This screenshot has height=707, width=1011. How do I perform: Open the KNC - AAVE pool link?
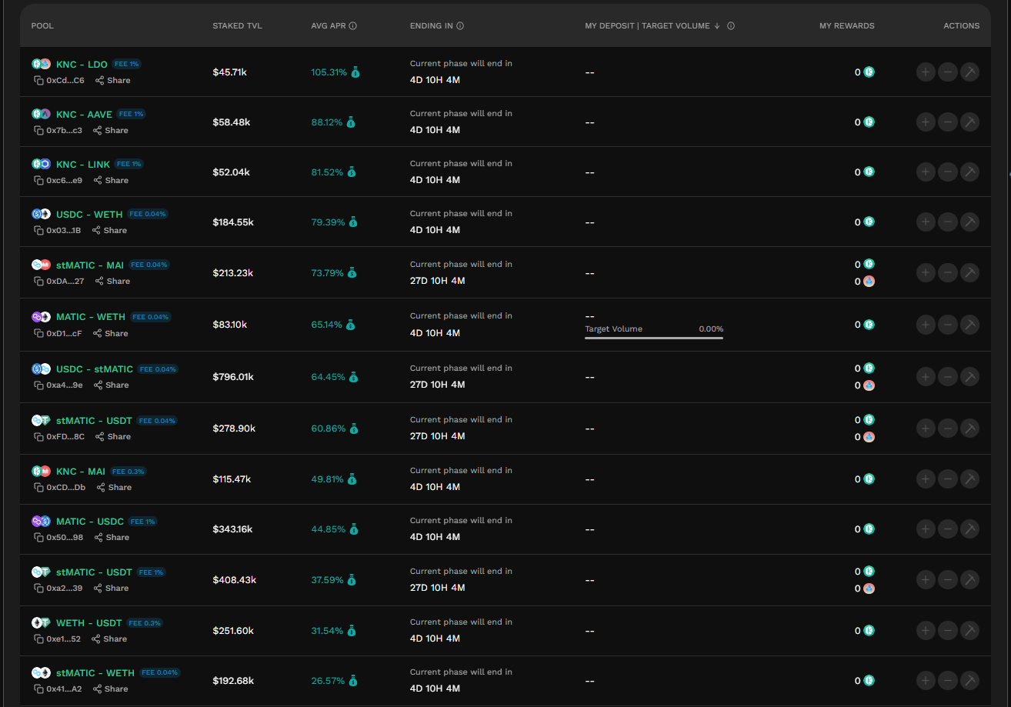click(84, 115)
